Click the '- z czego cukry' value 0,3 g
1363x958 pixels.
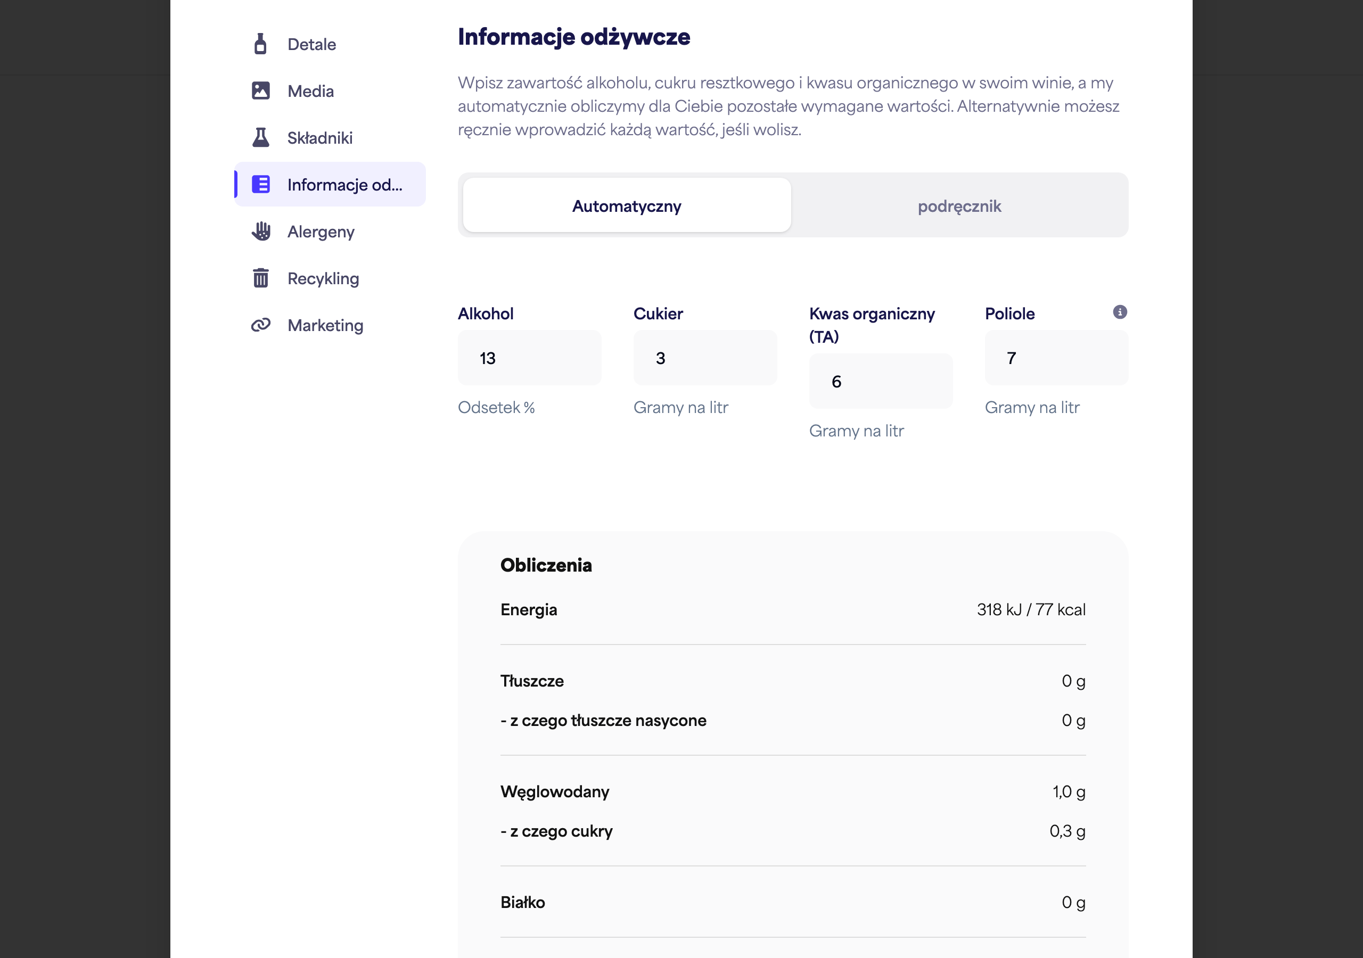(x=1068, y=831)
